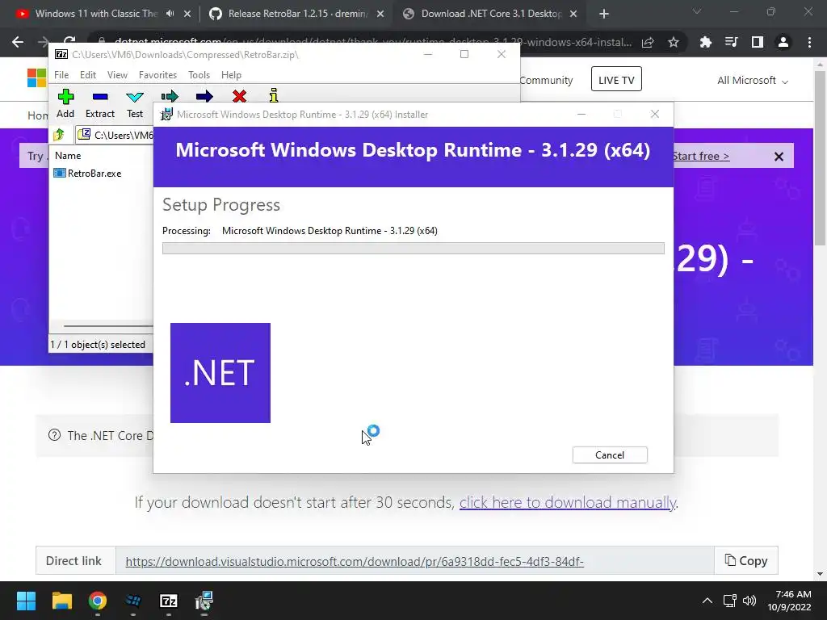Close the Download .NET Core tab
The image size is (827, 620).
[573, 15]
